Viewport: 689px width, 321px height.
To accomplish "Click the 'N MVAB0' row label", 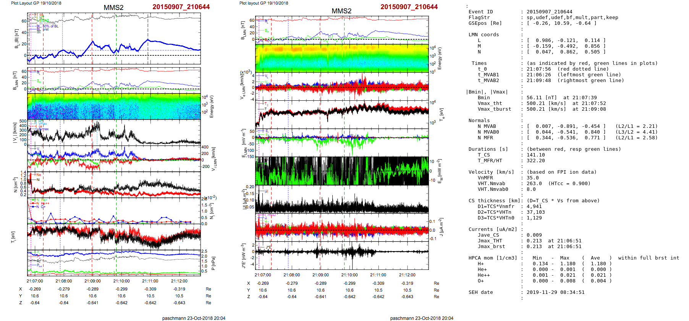I will [488, 132].
